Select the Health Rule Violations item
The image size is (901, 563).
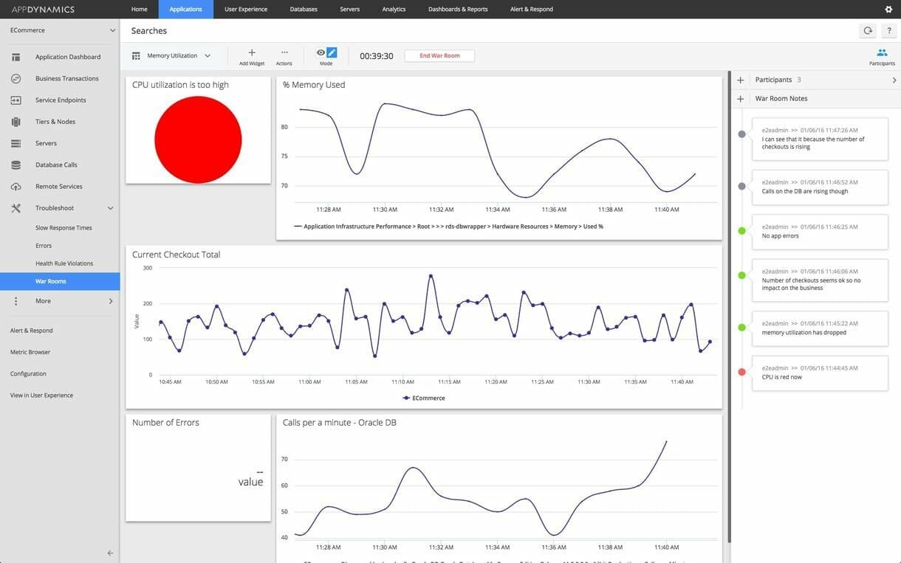pos(64,263)
